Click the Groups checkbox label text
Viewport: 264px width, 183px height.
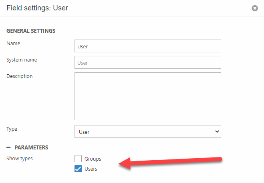pyautogui.click(x=93, y=159)
